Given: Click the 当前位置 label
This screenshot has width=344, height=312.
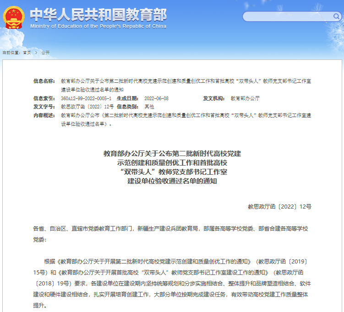Looking at the screenshot, I should point(11,53).
